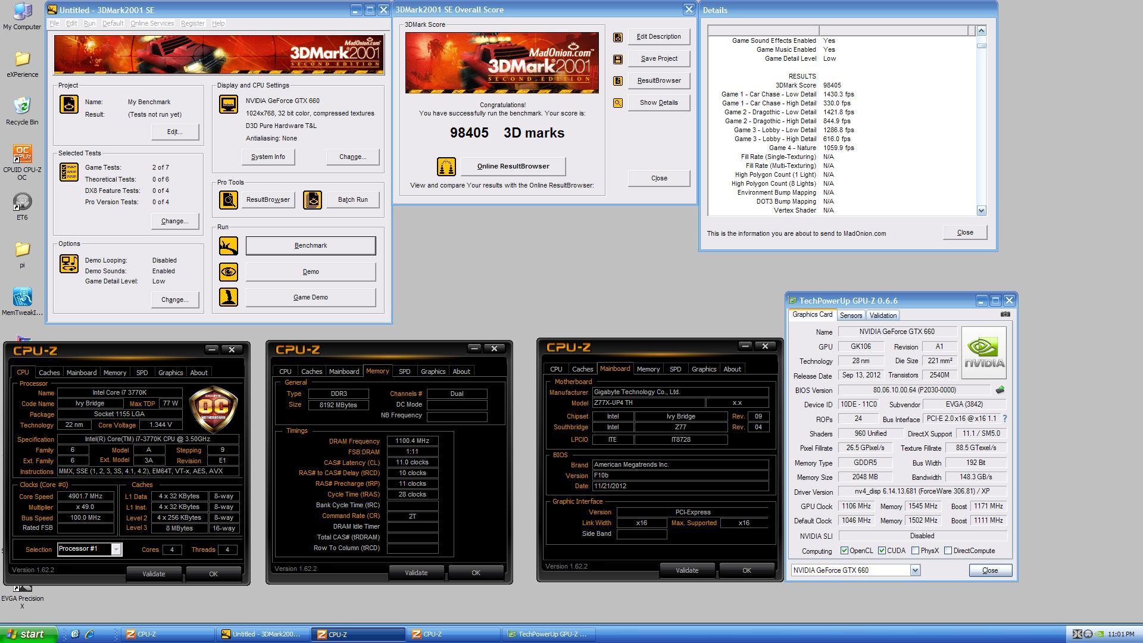Click Internet Explorer quick launch icon
This screenshot has height=643, width=1143.
[90, 634]
